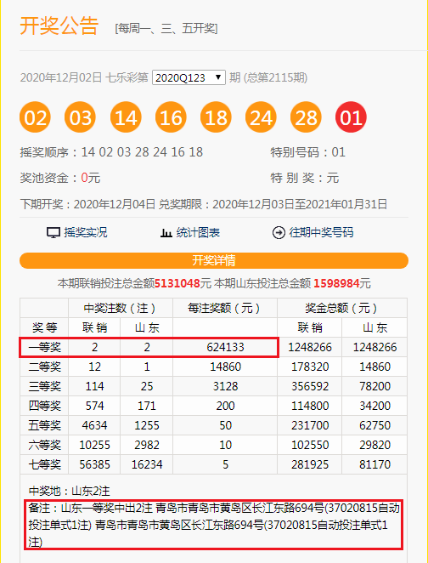Screen dimensions: 428x563
Task: Click the orange ball number 03
Action: (x=80, y=117)
